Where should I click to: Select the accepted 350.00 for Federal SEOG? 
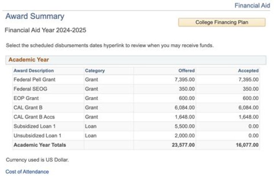pos(250,89)
